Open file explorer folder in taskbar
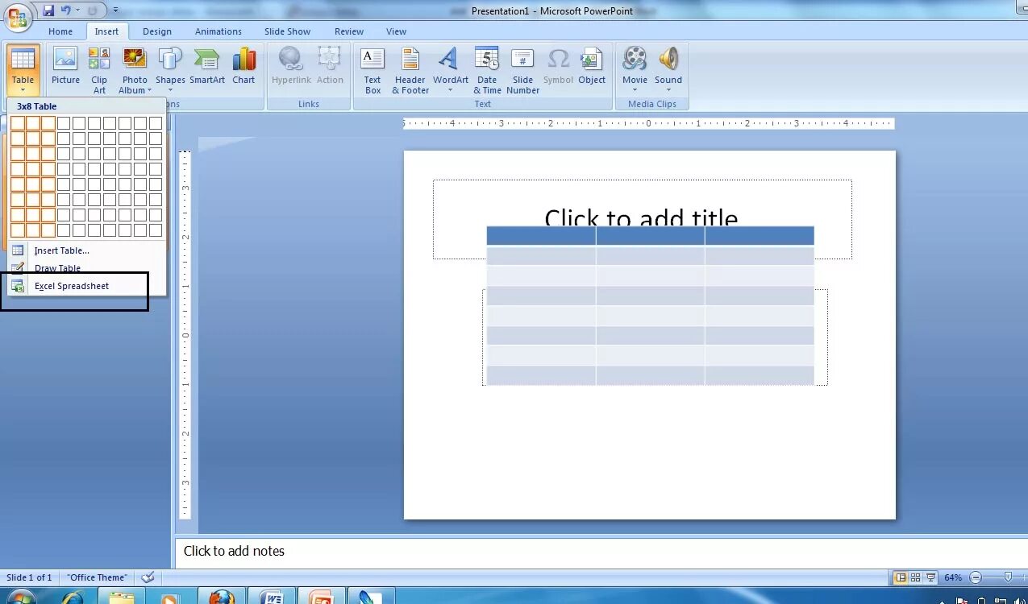 pyautogui.click(x=122, y=597)
